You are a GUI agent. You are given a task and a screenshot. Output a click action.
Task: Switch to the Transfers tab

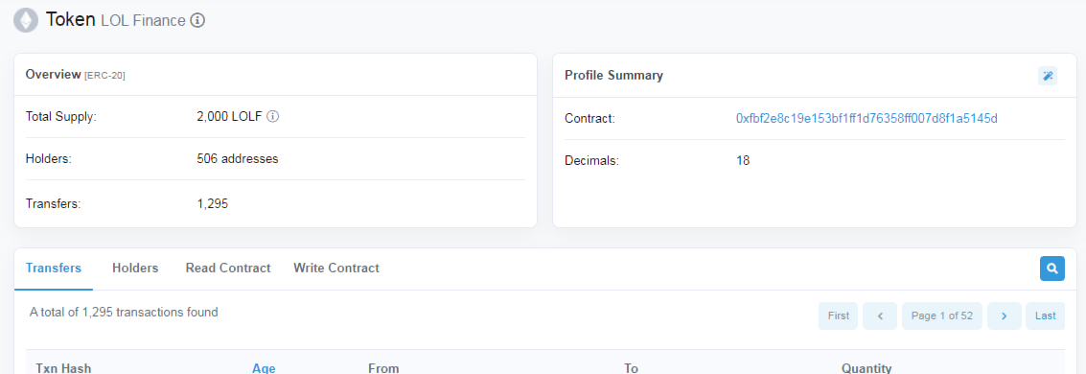click(x=54, y=269)
